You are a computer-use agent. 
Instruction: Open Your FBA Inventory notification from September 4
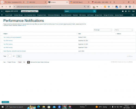coord(8,48)
